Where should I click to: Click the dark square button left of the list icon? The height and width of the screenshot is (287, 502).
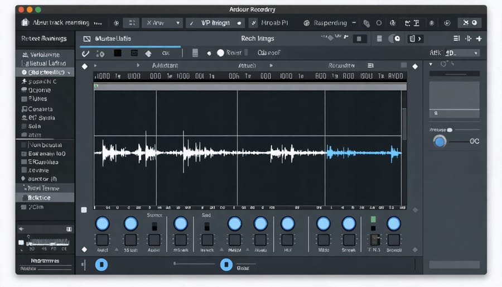pyautogui.click(x=359, y=39)
